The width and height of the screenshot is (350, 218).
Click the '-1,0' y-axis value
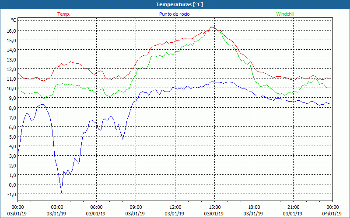pos(12,194)
